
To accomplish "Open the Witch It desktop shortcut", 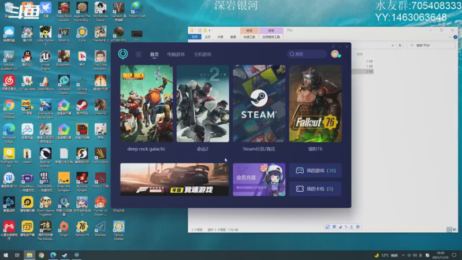I will point(64,34).
